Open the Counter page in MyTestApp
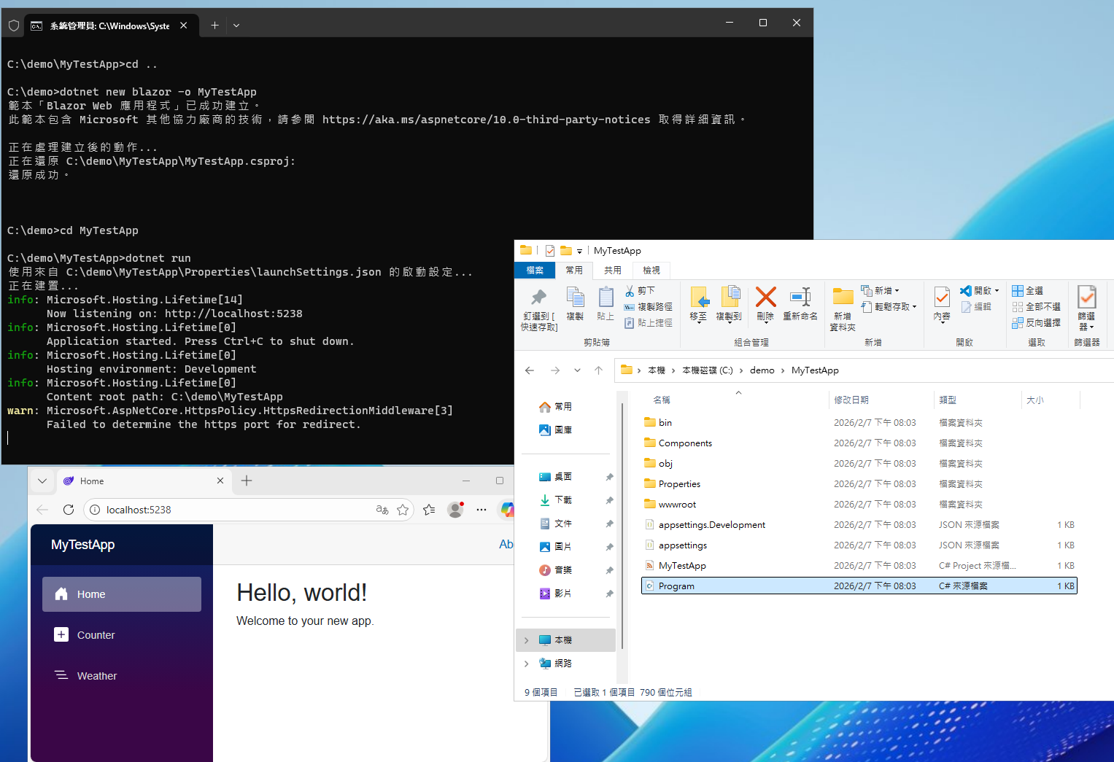1114x762 pixels. pos(96,634)
